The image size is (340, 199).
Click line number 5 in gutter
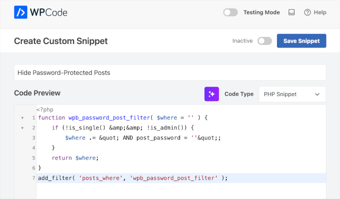(33, 158)
